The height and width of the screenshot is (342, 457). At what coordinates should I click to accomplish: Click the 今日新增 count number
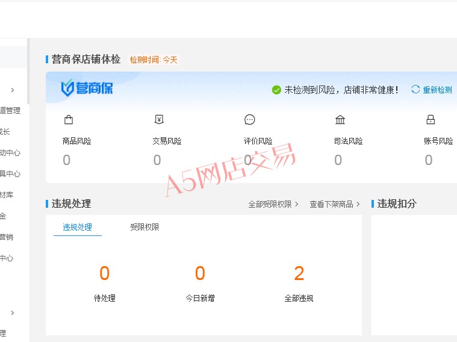click(200, 273)
